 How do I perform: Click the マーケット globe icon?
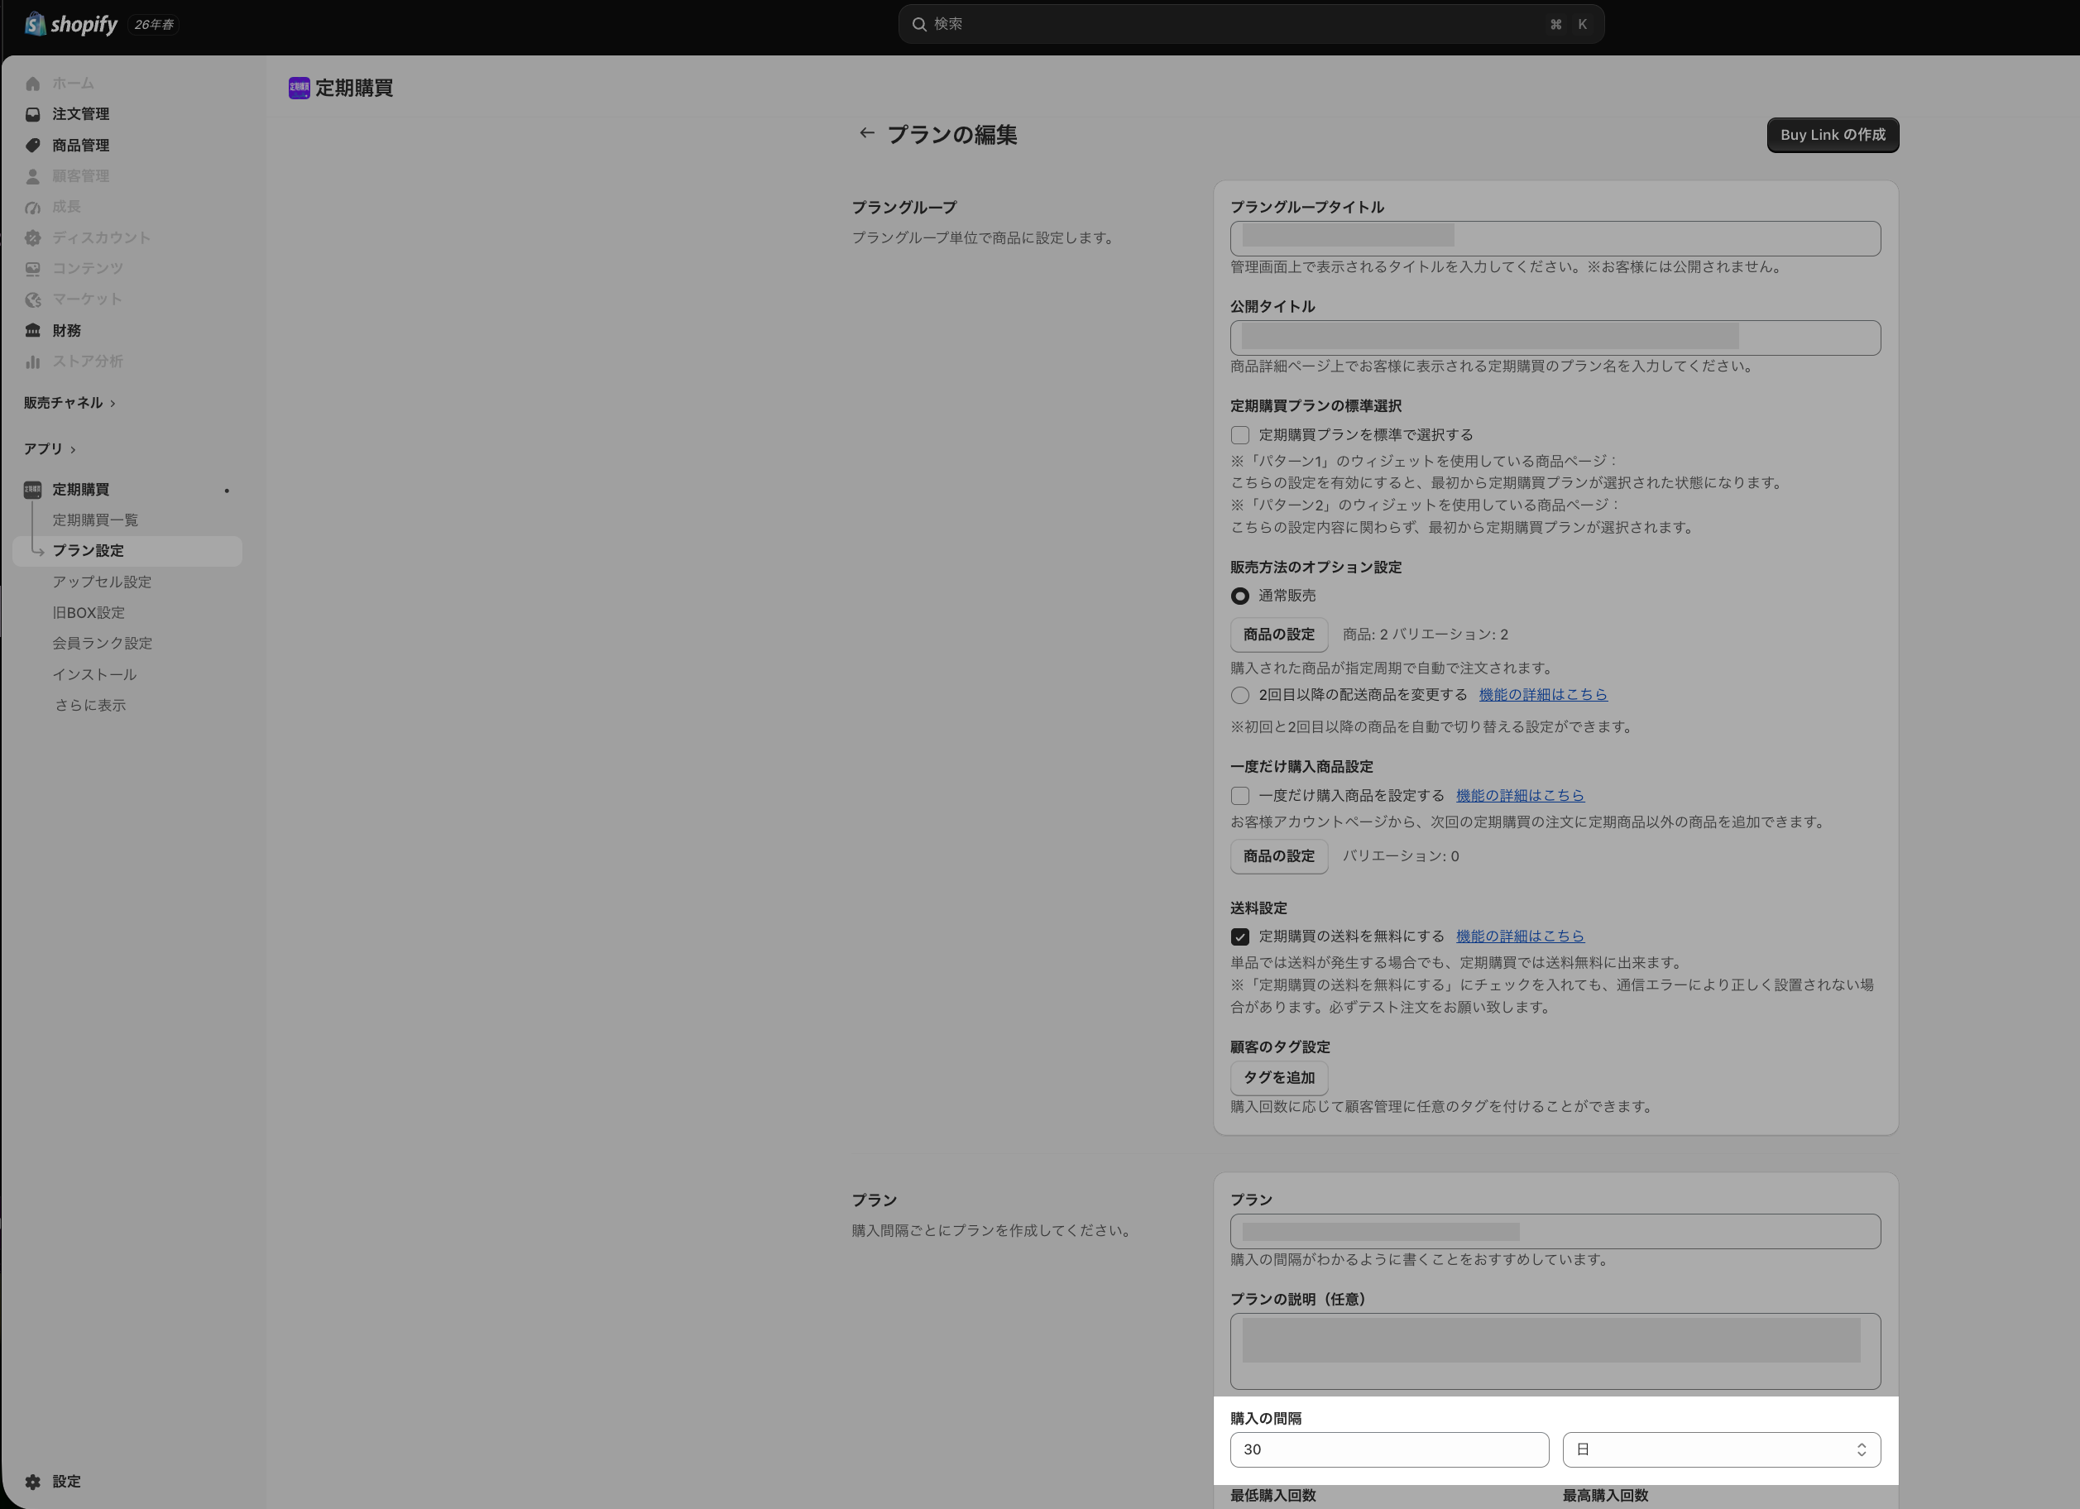pyautogui.click(x=33, y=299)
